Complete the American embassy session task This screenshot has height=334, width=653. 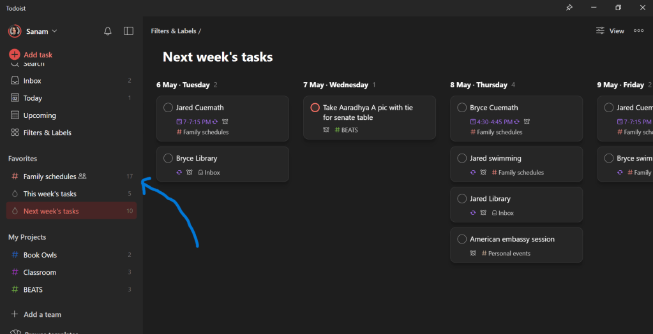(x=462, y=239)
